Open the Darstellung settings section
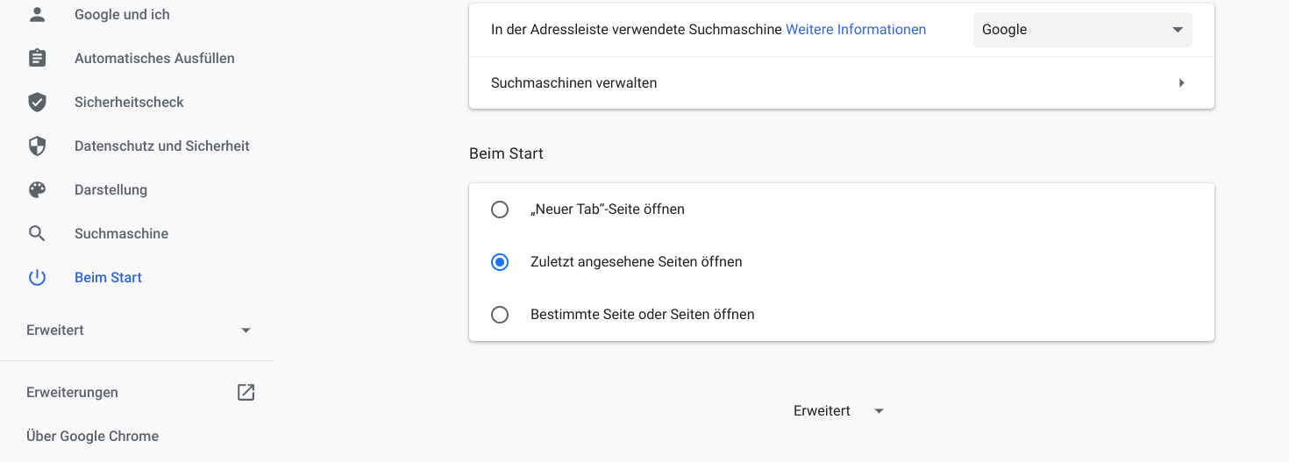 pyautogui.click(x=110, y=189)
